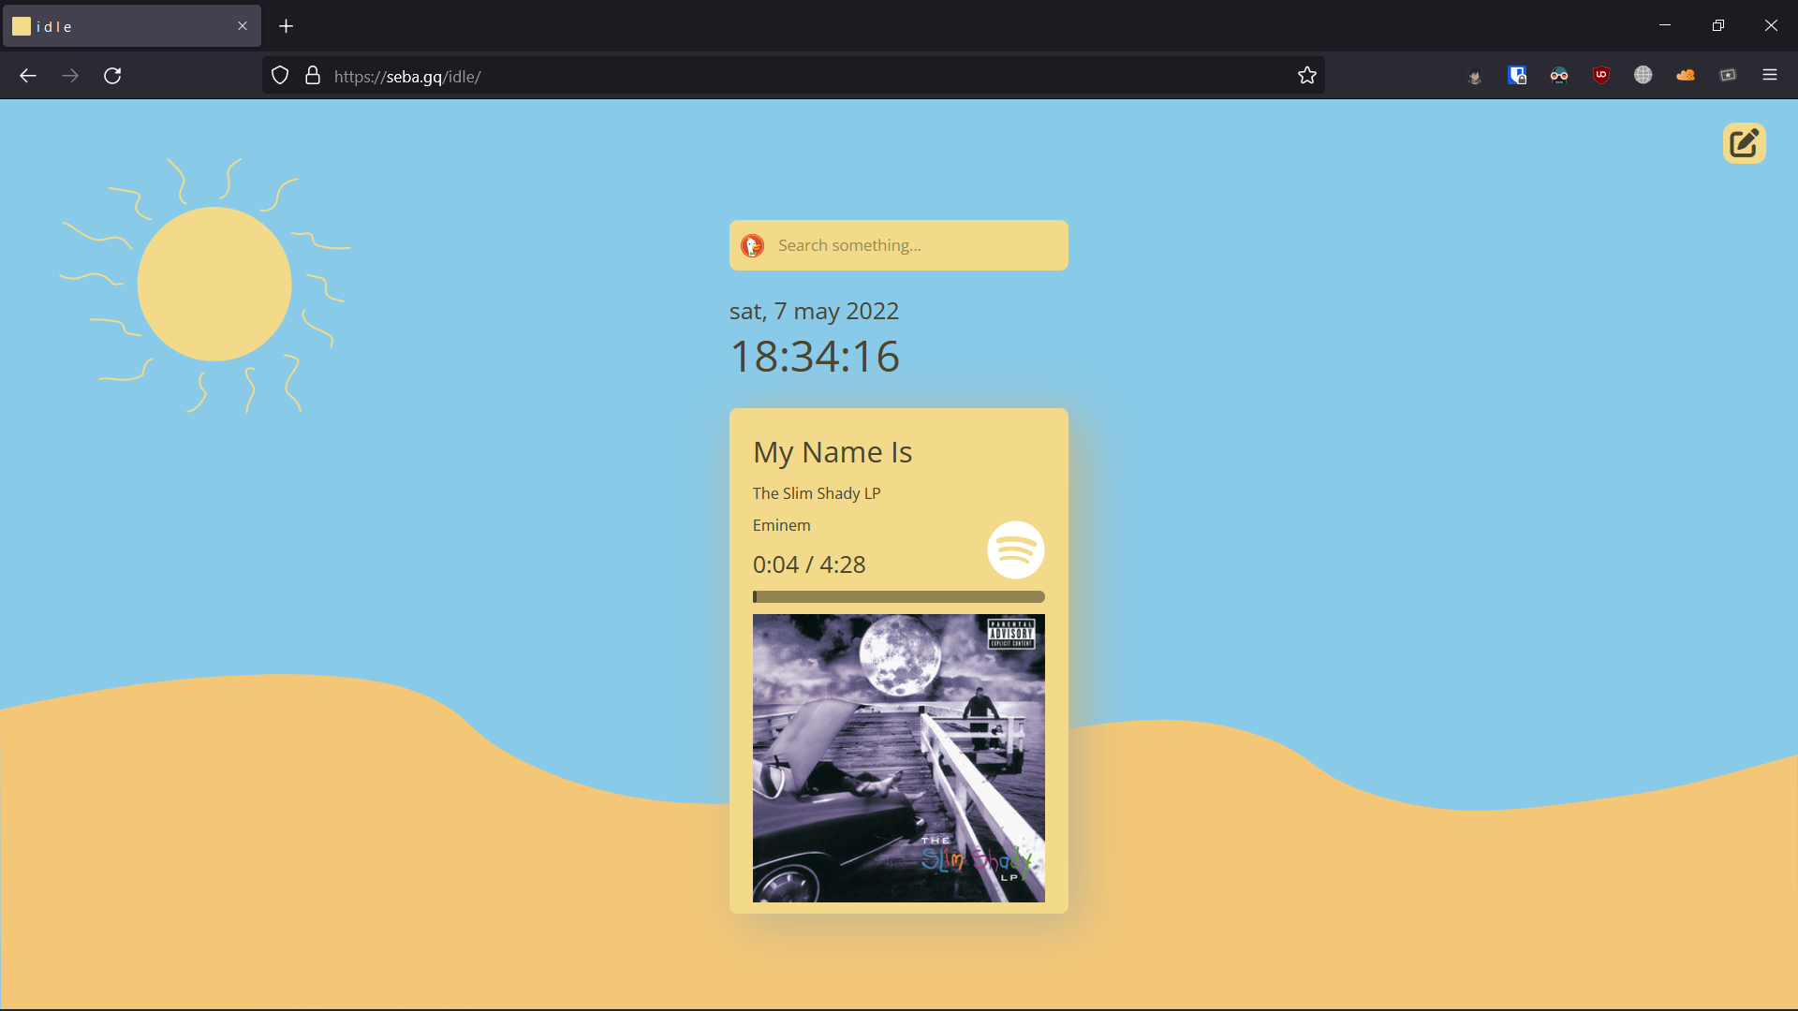The height and width of the screenshot is (1011, 1798).
Task: Close the 'idle' tab
Action: click(243, 26)
